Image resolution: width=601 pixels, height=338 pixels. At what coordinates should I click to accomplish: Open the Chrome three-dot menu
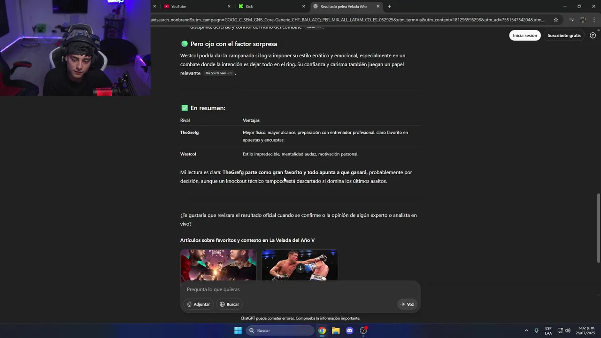[x=594, y=20]
